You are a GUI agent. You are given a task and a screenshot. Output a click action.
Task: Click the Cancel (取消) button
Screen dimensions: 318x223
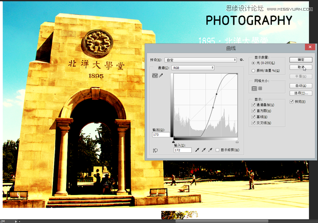point(301,67)
